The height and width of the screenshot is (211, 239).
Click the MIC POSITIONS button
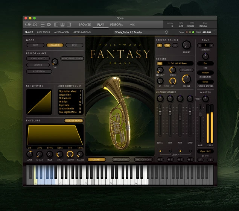(143, 159)
